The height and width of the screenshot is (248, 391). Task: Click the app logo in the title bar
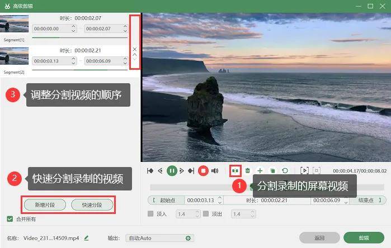coord(7,6)
